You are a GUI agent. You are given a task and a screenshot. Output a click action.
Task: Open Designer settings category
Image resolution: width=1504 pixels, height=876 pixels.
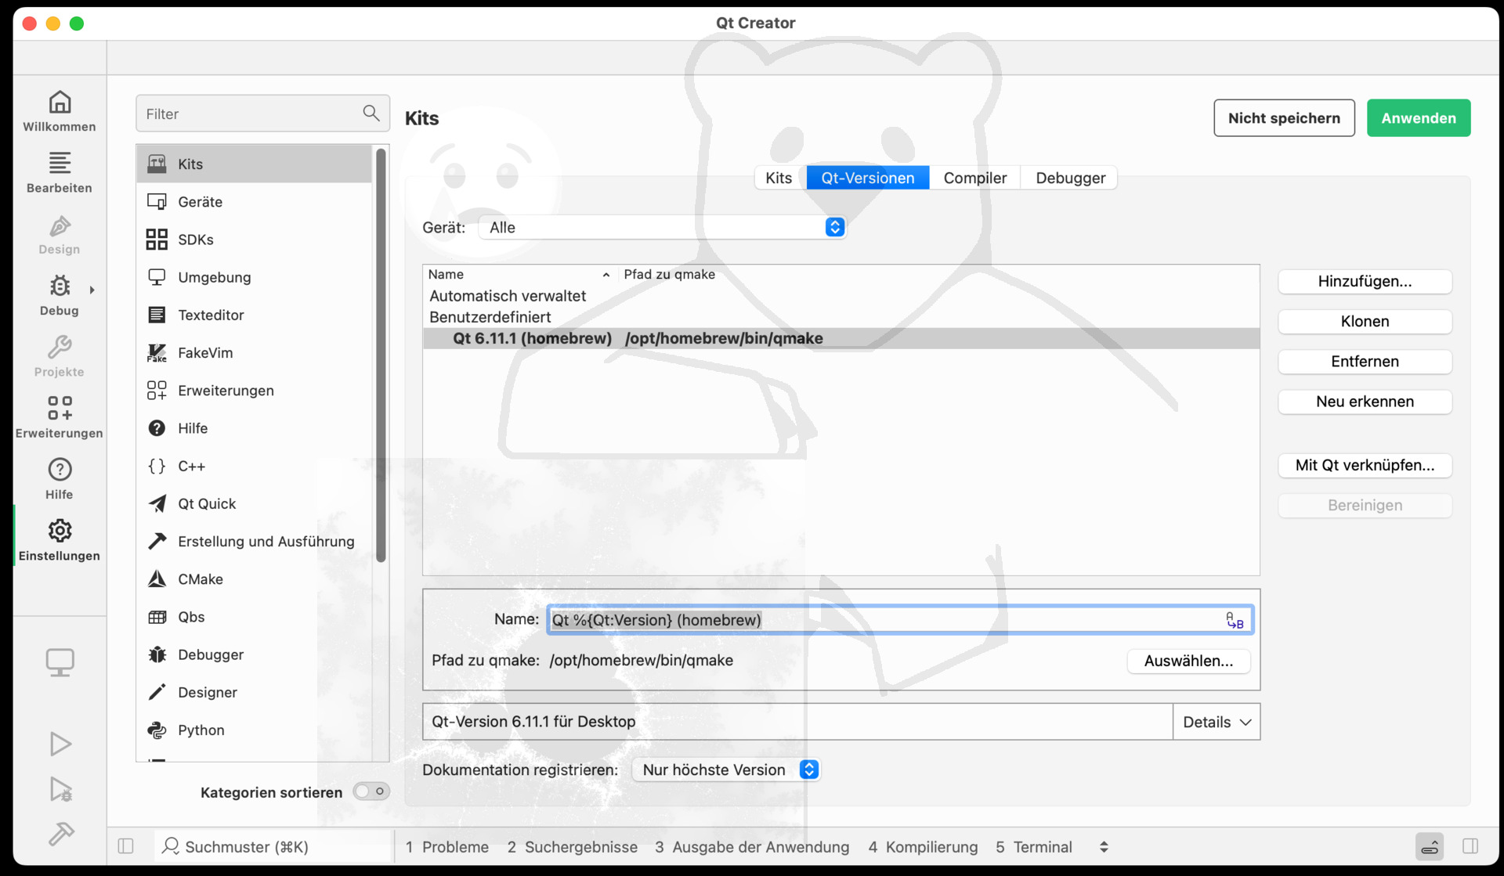[x=254, y=693]
